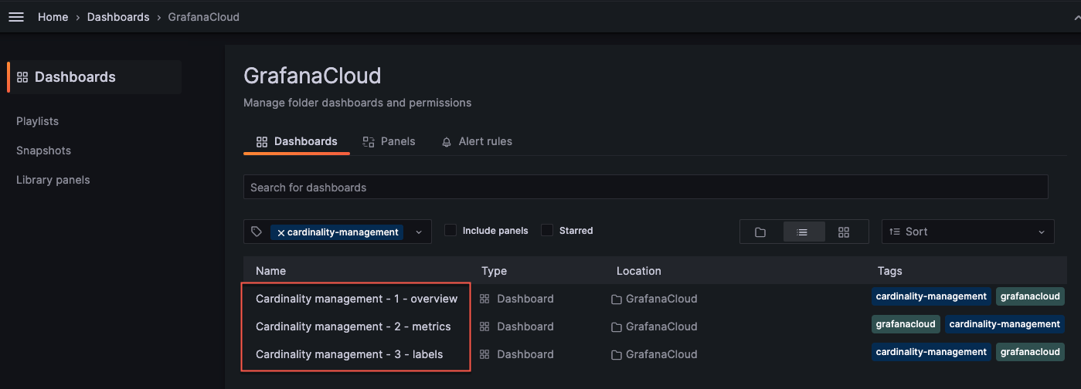Navigate to Home breadcrumb
The height and width of the screenshot is (389, 1081).
point(53,17)
